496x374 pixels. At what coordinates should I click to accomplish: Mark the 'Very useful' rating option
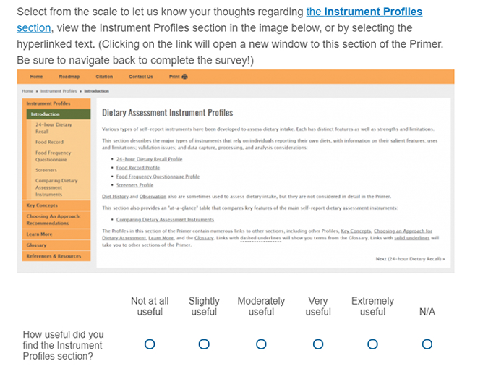click(318, 344)
